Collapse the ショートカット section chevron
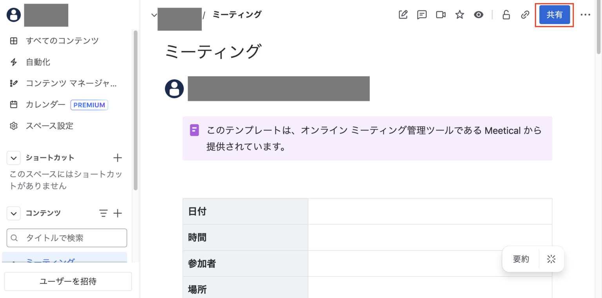Image resolution: width=602 pixels, height=298 pixels. pos(13,158)
